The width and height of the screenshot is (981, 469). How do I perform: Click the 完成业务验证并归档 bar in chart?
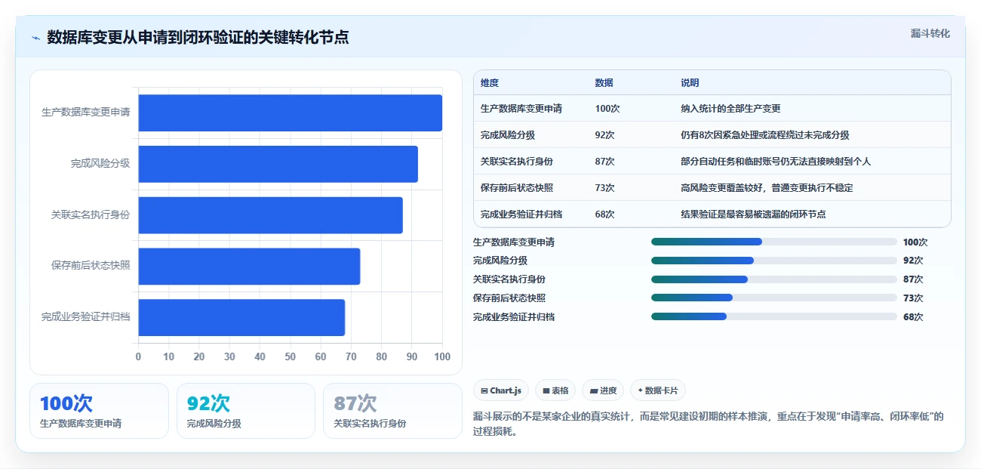(x=241, y=317)
